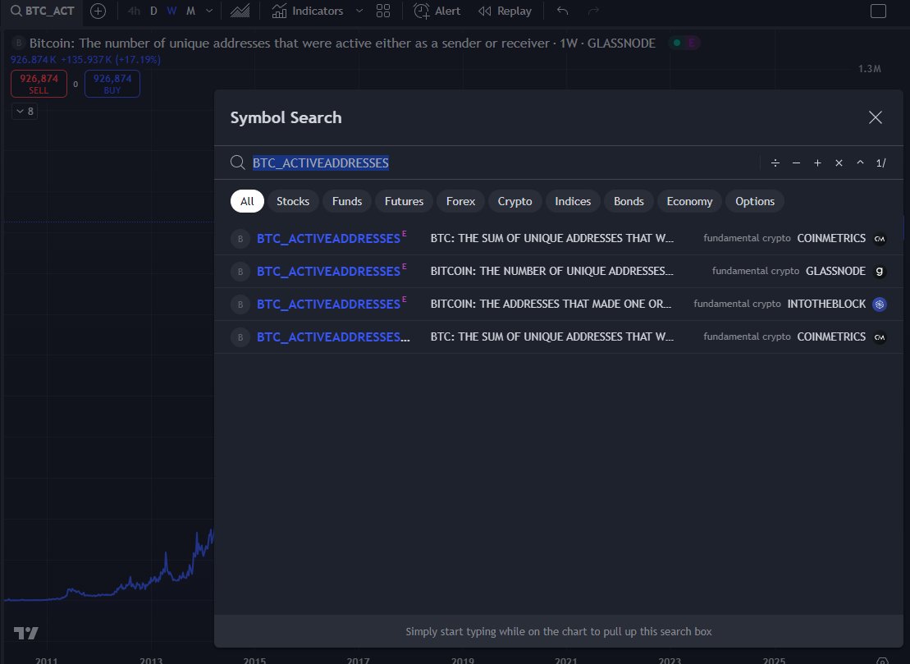Open the indicator templates grid icon
This screenshot has height=664, width=910.
point(383,11)
